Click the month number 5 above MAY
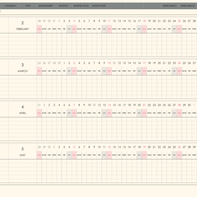197x197 pixels. click(23, 149)
